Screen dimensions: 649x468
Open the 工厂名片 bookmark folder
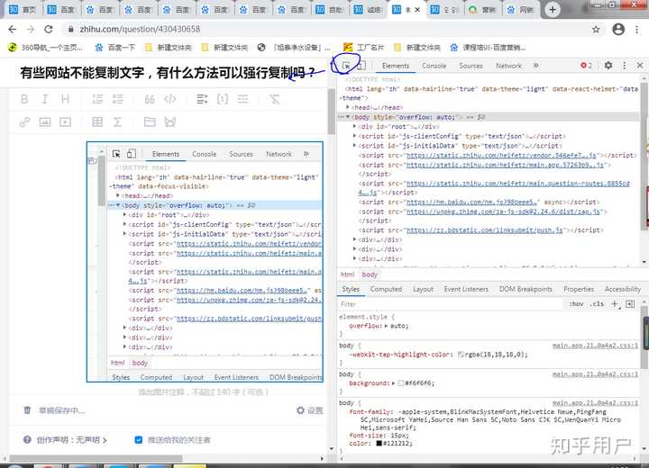click(363, 48)
